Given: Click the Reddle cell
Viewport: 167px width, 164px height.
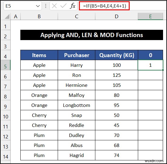Looking at the screenshot, I should coord(77,125).
